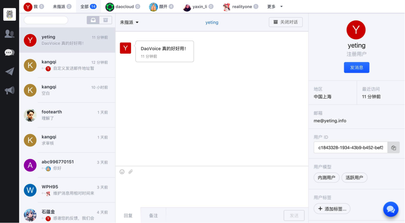405x223 pixels.
Task: Open the conversations chat bubble sidebar icon
Action: coord(9,53)
